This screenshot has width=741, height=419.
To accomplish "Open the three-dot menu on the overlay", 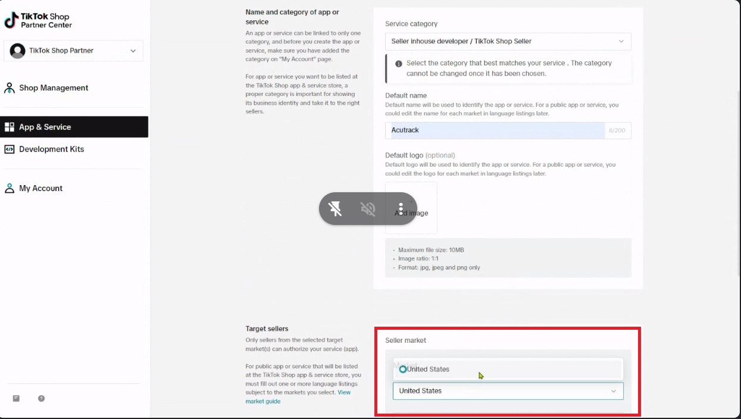I will point(401,209).
